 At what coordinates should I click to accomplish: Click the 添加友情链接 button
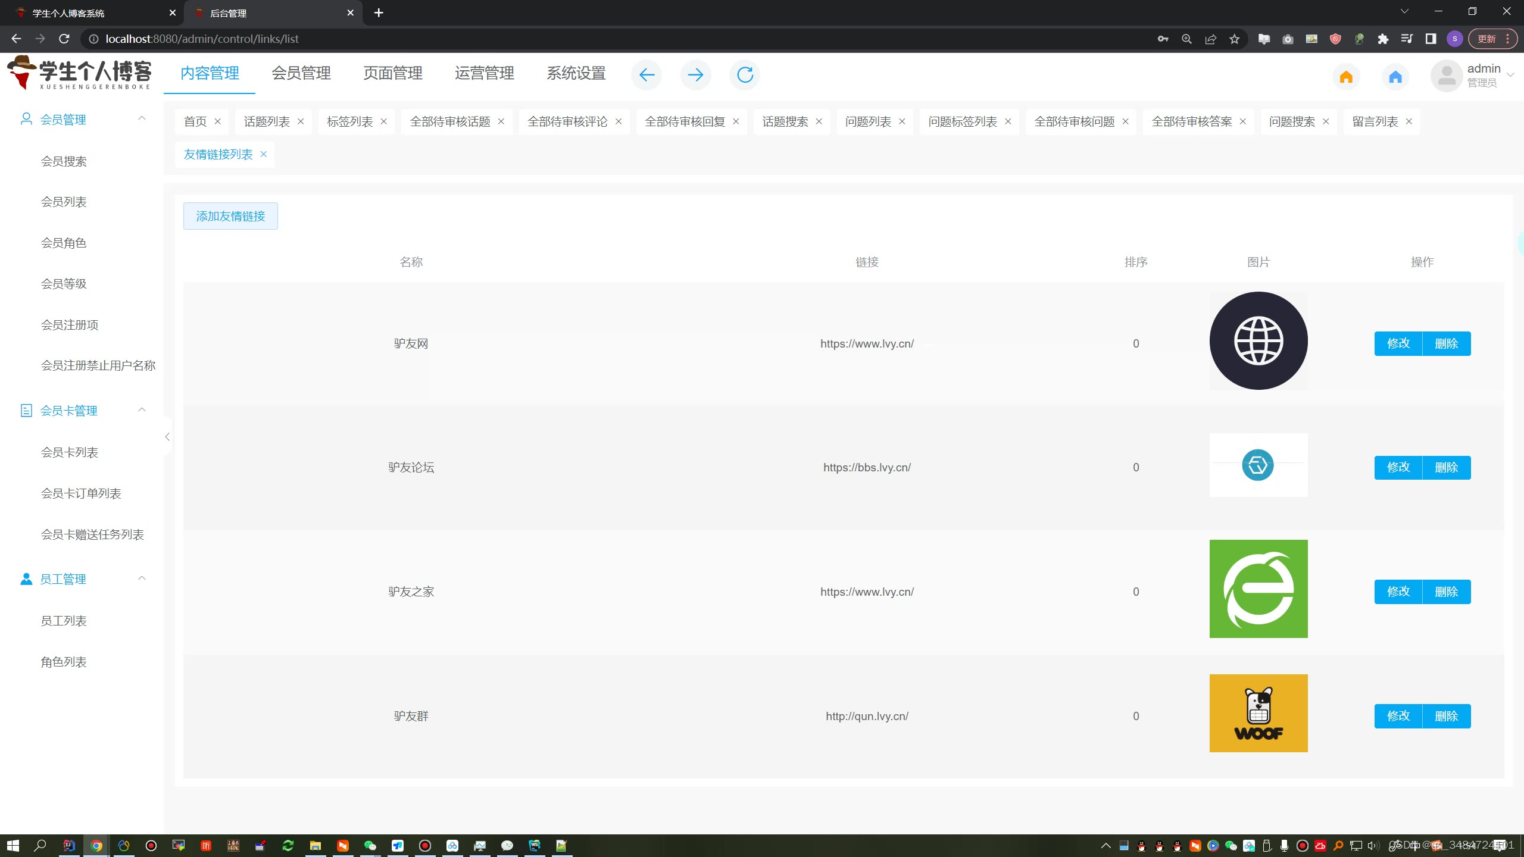[230, 216]
